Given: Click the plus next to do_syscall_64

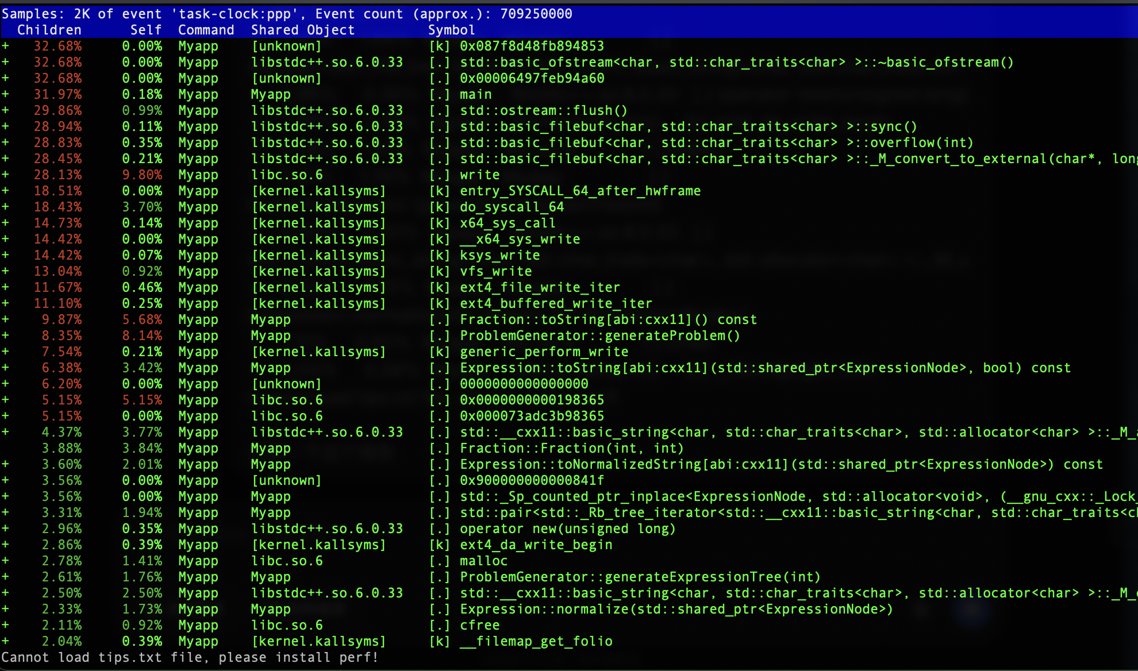Looking at the screenshot, I should [5, 207].
